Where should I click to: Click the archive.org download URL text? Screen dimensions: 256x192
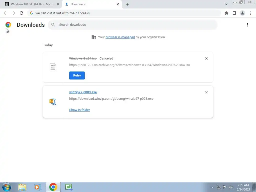pos(129,65)
